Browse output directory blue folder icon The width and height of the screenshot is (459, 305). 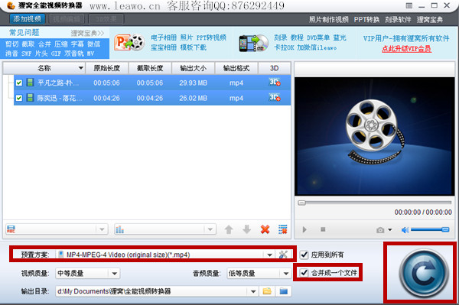pos(284,291)
